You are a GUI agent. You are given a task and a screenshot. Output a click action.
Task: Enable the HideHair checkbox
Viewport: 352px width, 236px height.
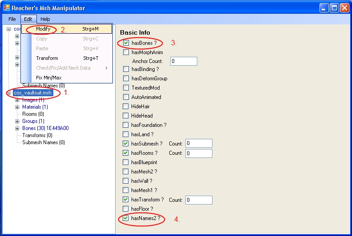click(126, 106)
